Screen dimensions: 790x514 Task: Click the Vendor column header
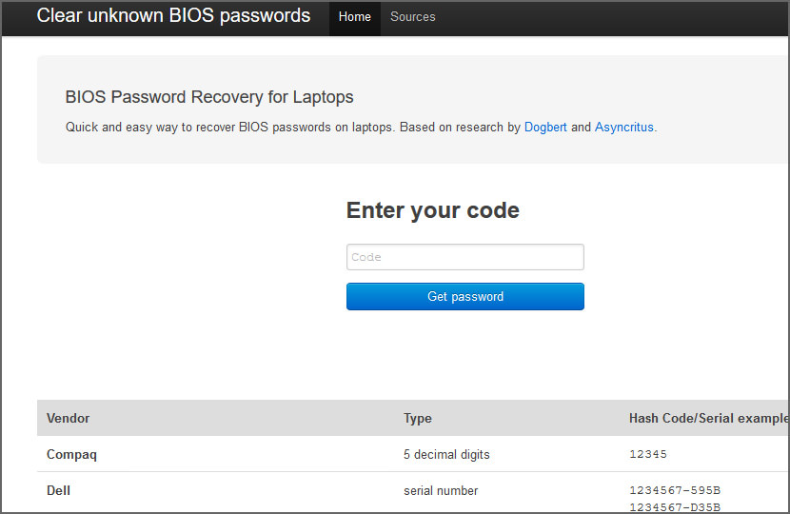[x=68, y=418]
